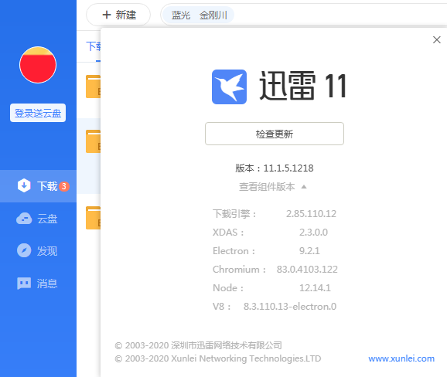Click the Xunlei Networking Technologies.LTD copyright line
This screenshot has height=377, width=447.
(x=218, y=358)
